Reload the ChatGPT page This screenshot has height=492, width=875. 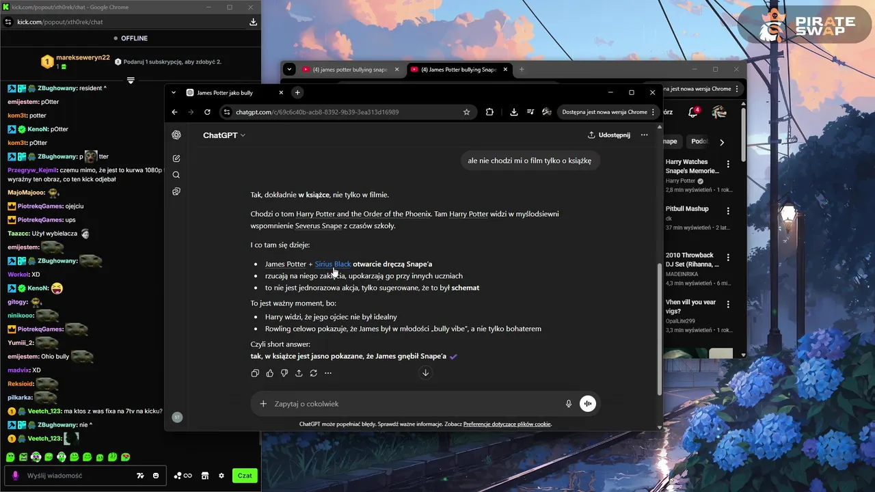coord(207,112)
